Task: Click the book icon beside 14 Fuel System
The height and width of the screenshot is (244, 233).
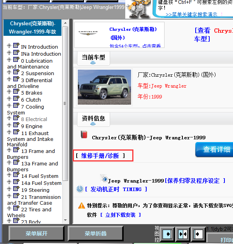Action: (x=16, y=175)
